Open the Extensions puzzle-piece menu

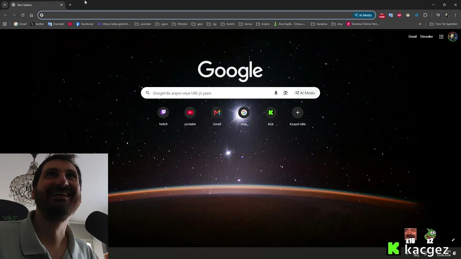point(425,15)
